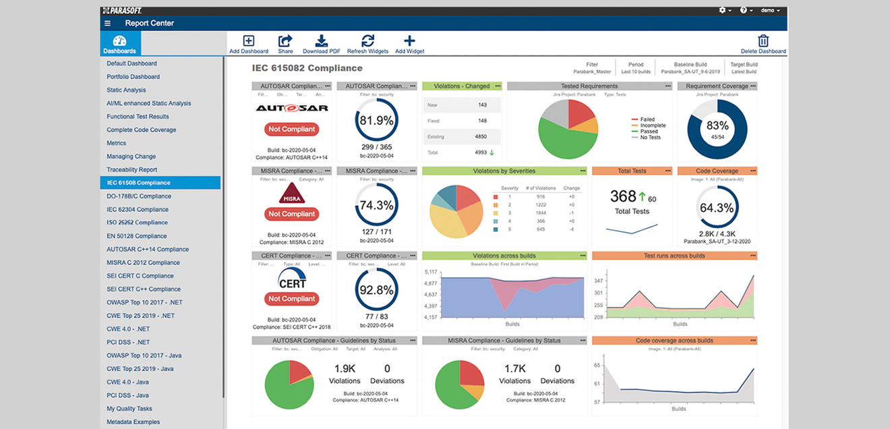Open the hamburger navigation menu
Image resolution: width=890 pixels, height=429 pixels.
[107, 23]
